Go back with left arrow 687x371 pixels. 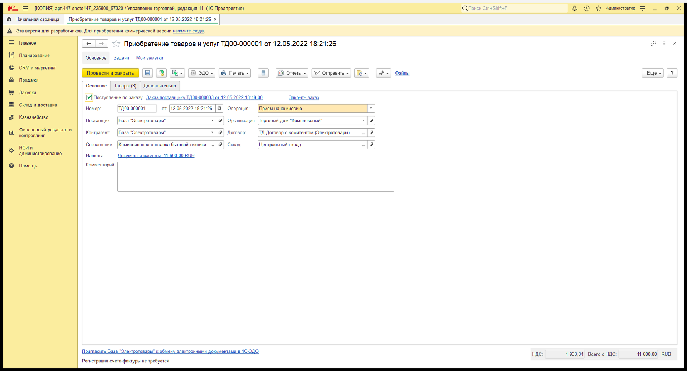point(89,44)
